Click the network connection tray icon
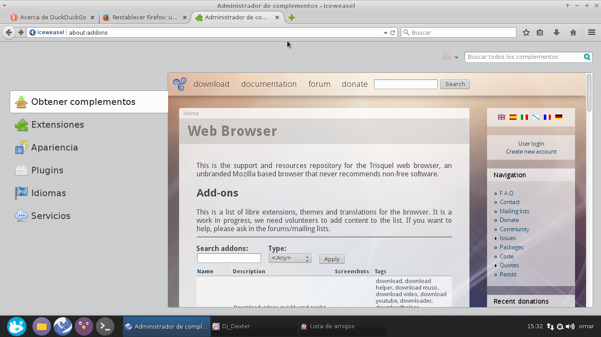 [550, 326]
